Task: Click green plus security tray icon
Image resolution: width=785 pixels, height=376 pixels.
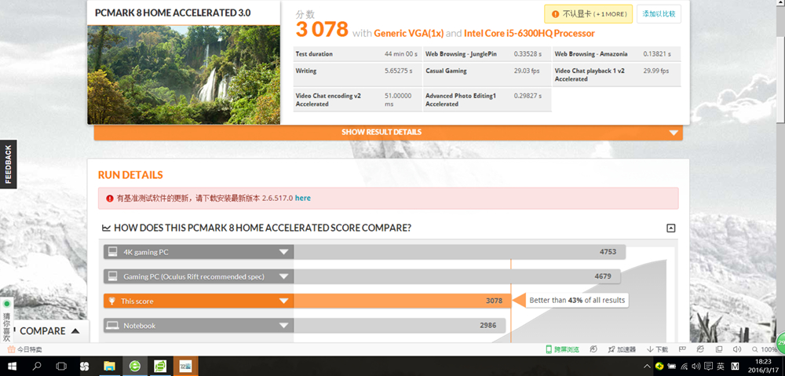Action: tap(660, 367)
